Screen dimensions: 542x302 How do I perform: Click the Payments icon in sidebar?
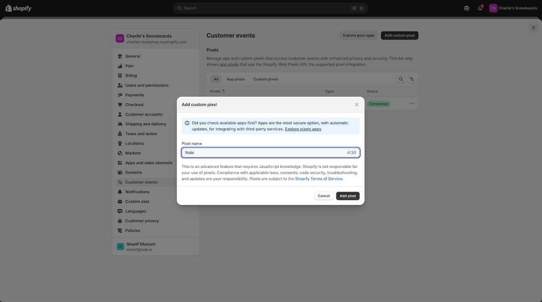coord(120,95)
